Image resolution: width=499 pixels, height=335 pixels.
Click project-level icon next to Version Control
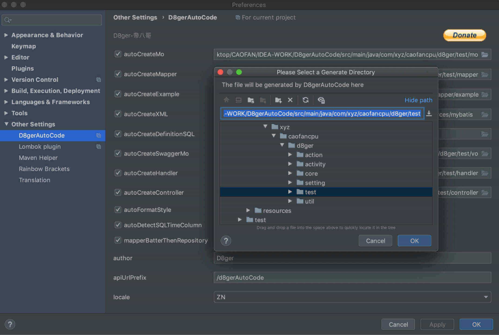[99, 80]
